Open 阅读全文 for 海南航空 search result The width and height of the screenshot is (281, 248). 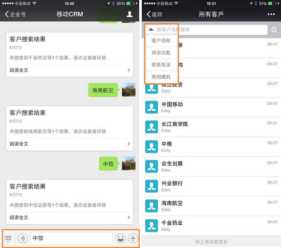(x=69, y=144)
